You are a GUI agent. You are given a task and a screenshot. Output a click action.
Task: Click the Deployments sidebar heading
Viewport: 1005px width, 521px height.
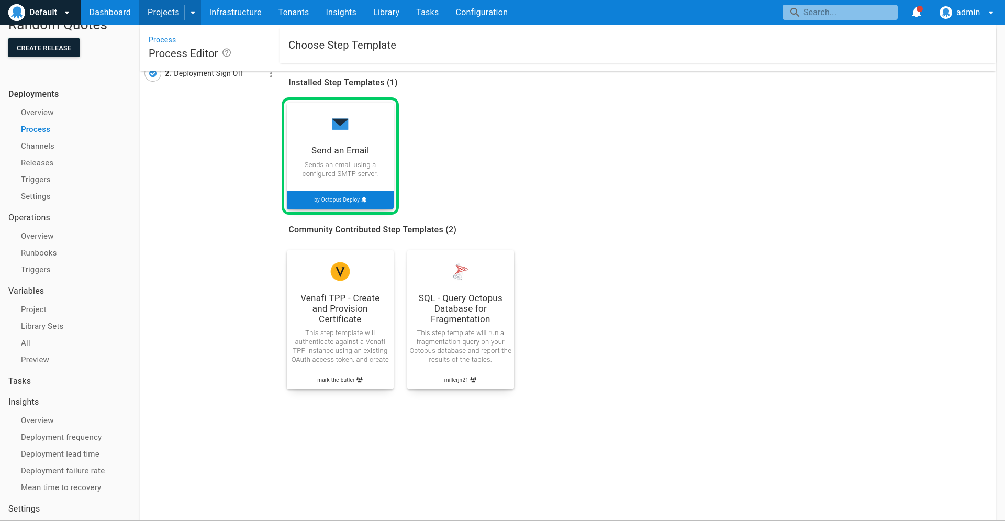click(33, 94)
